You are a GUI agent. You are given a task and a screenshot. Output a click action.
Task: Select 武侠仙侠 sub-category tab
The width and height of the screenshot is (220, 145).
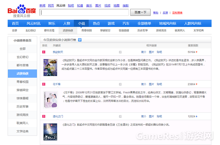click(68, 30)
